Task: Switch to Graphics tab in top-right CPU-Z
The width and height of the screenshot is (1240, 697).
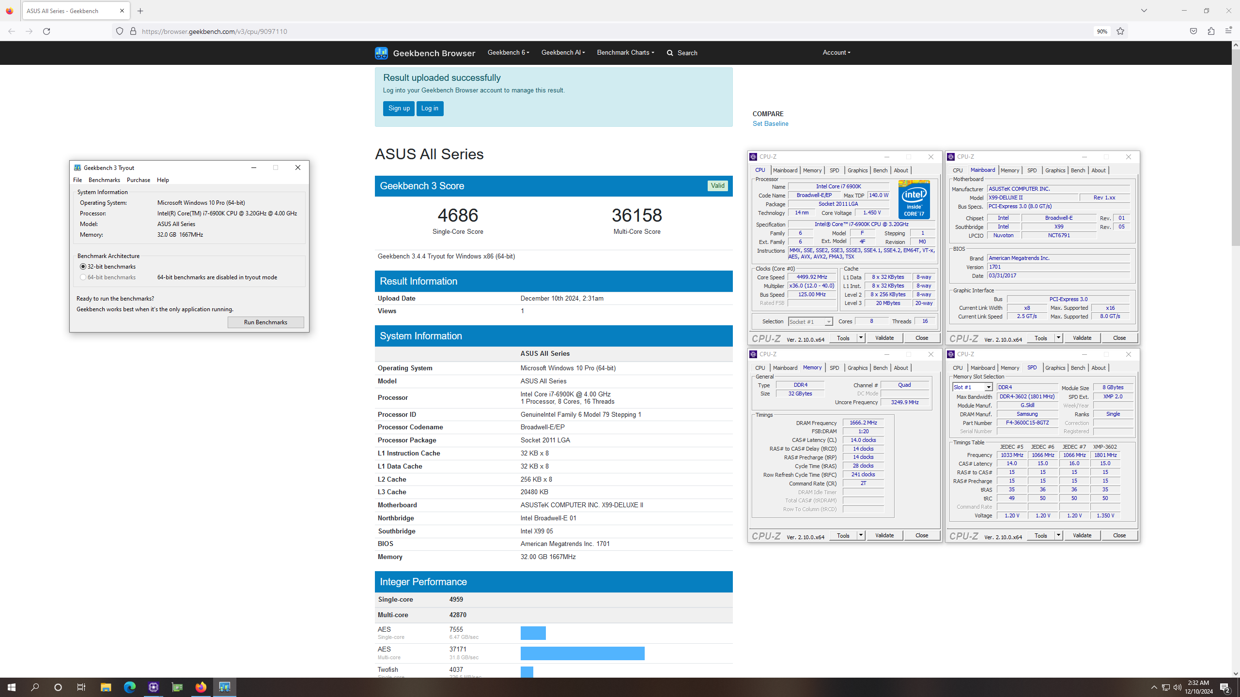Action: tap(1055, 170)
